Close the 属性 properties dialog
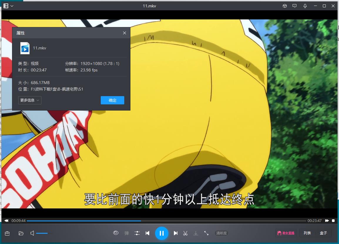Viewport: 339px width, 244px height. pyautogui.click(x=125, y=33)
